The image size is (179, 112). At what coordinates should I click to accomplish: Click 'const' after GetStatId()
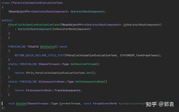pos(63,47)
